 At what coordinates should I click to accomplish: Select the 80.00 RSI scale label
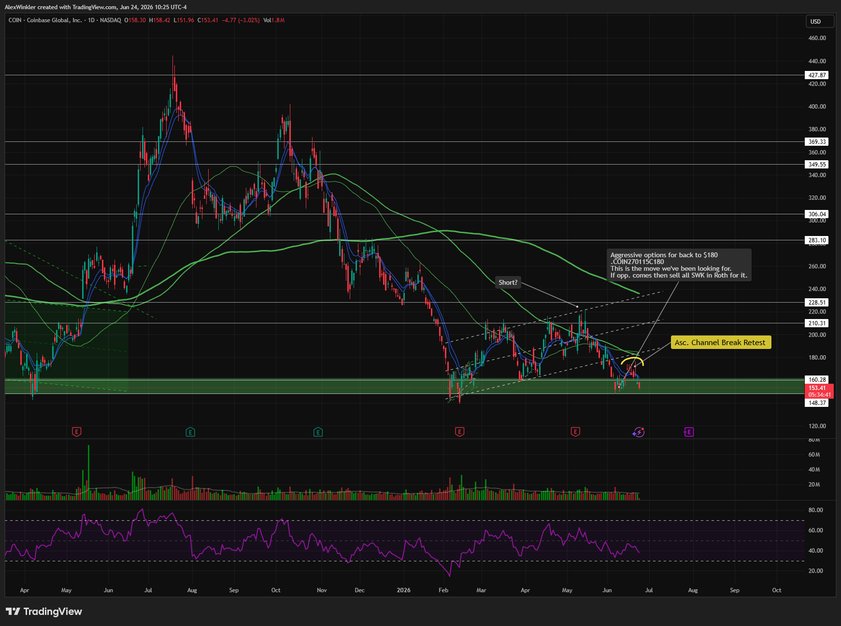[x=815, y=510]
